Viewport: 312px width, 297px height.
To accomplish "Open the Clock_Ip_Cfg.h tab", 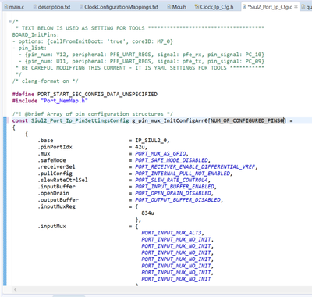I will coord(214,7).
